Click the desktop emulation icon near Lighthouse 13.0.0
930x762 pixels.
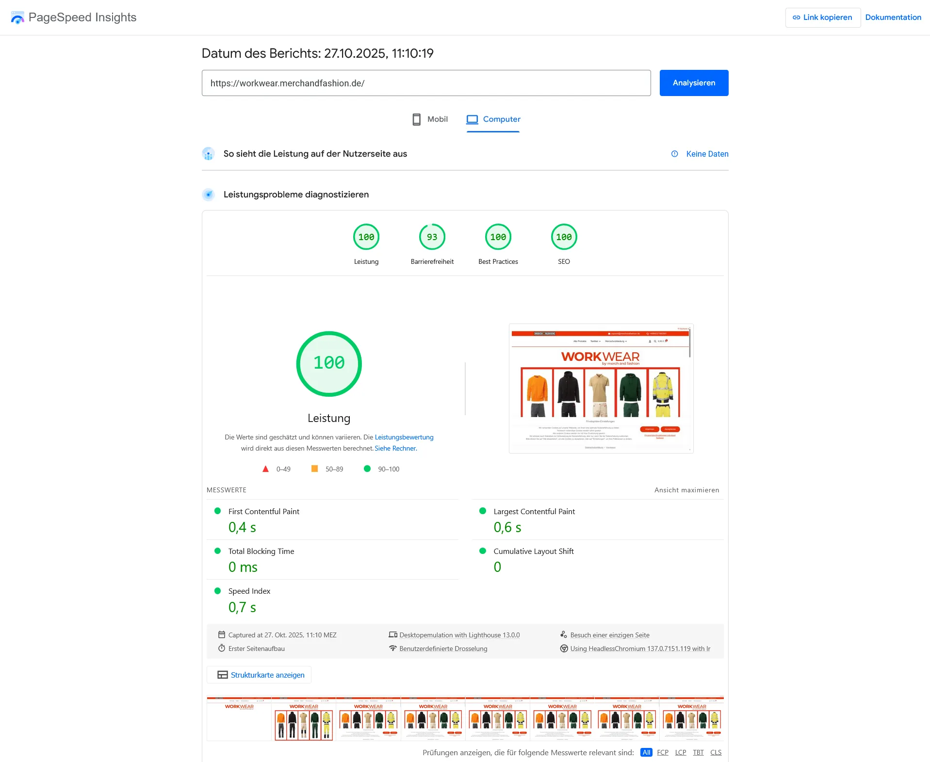pos(393,634)
